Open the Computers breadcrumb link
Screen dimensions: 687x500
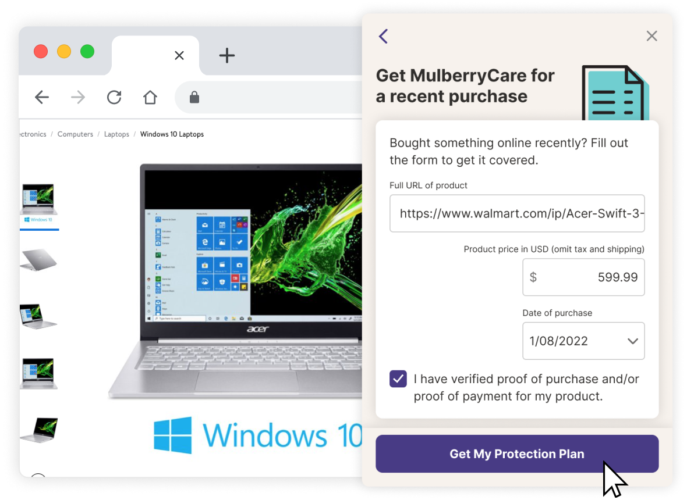point(75,134)
